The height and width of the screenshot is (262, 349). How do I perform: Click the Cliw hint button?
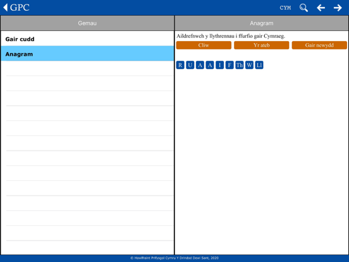204,45
